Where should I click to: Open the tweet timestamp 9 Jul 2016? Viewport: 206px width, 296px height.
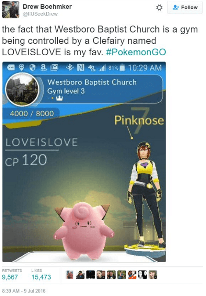[24, 291]
